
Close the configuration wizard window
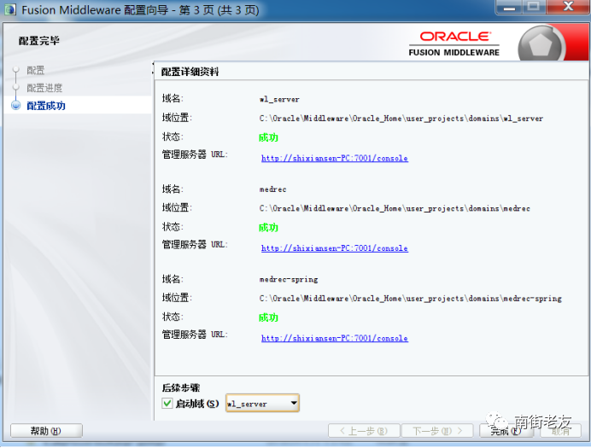pyautogui.click(x=568, y=7)
